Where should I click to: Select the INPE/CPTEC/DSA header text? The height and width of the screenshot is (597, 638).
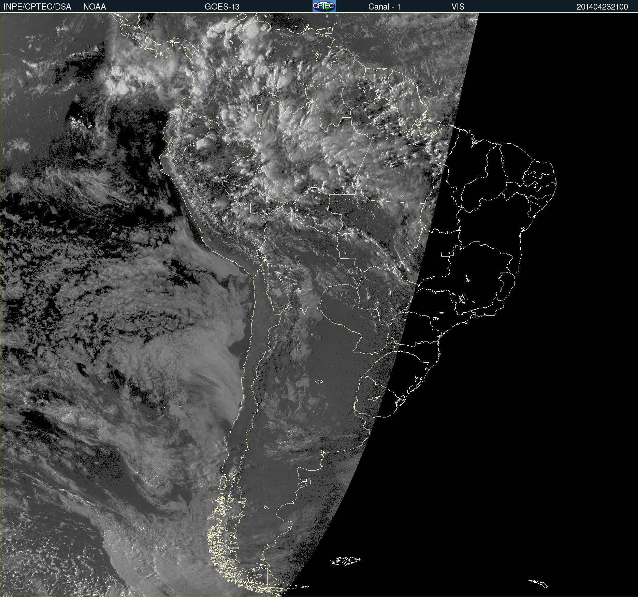pyautogui.click(x=37, y=7)
